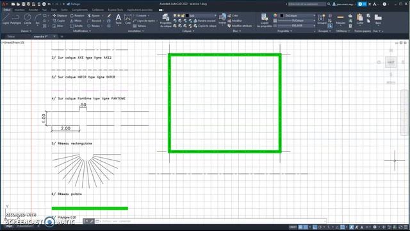
Task: Click the Tableau tool
Action: coord(140,26)
